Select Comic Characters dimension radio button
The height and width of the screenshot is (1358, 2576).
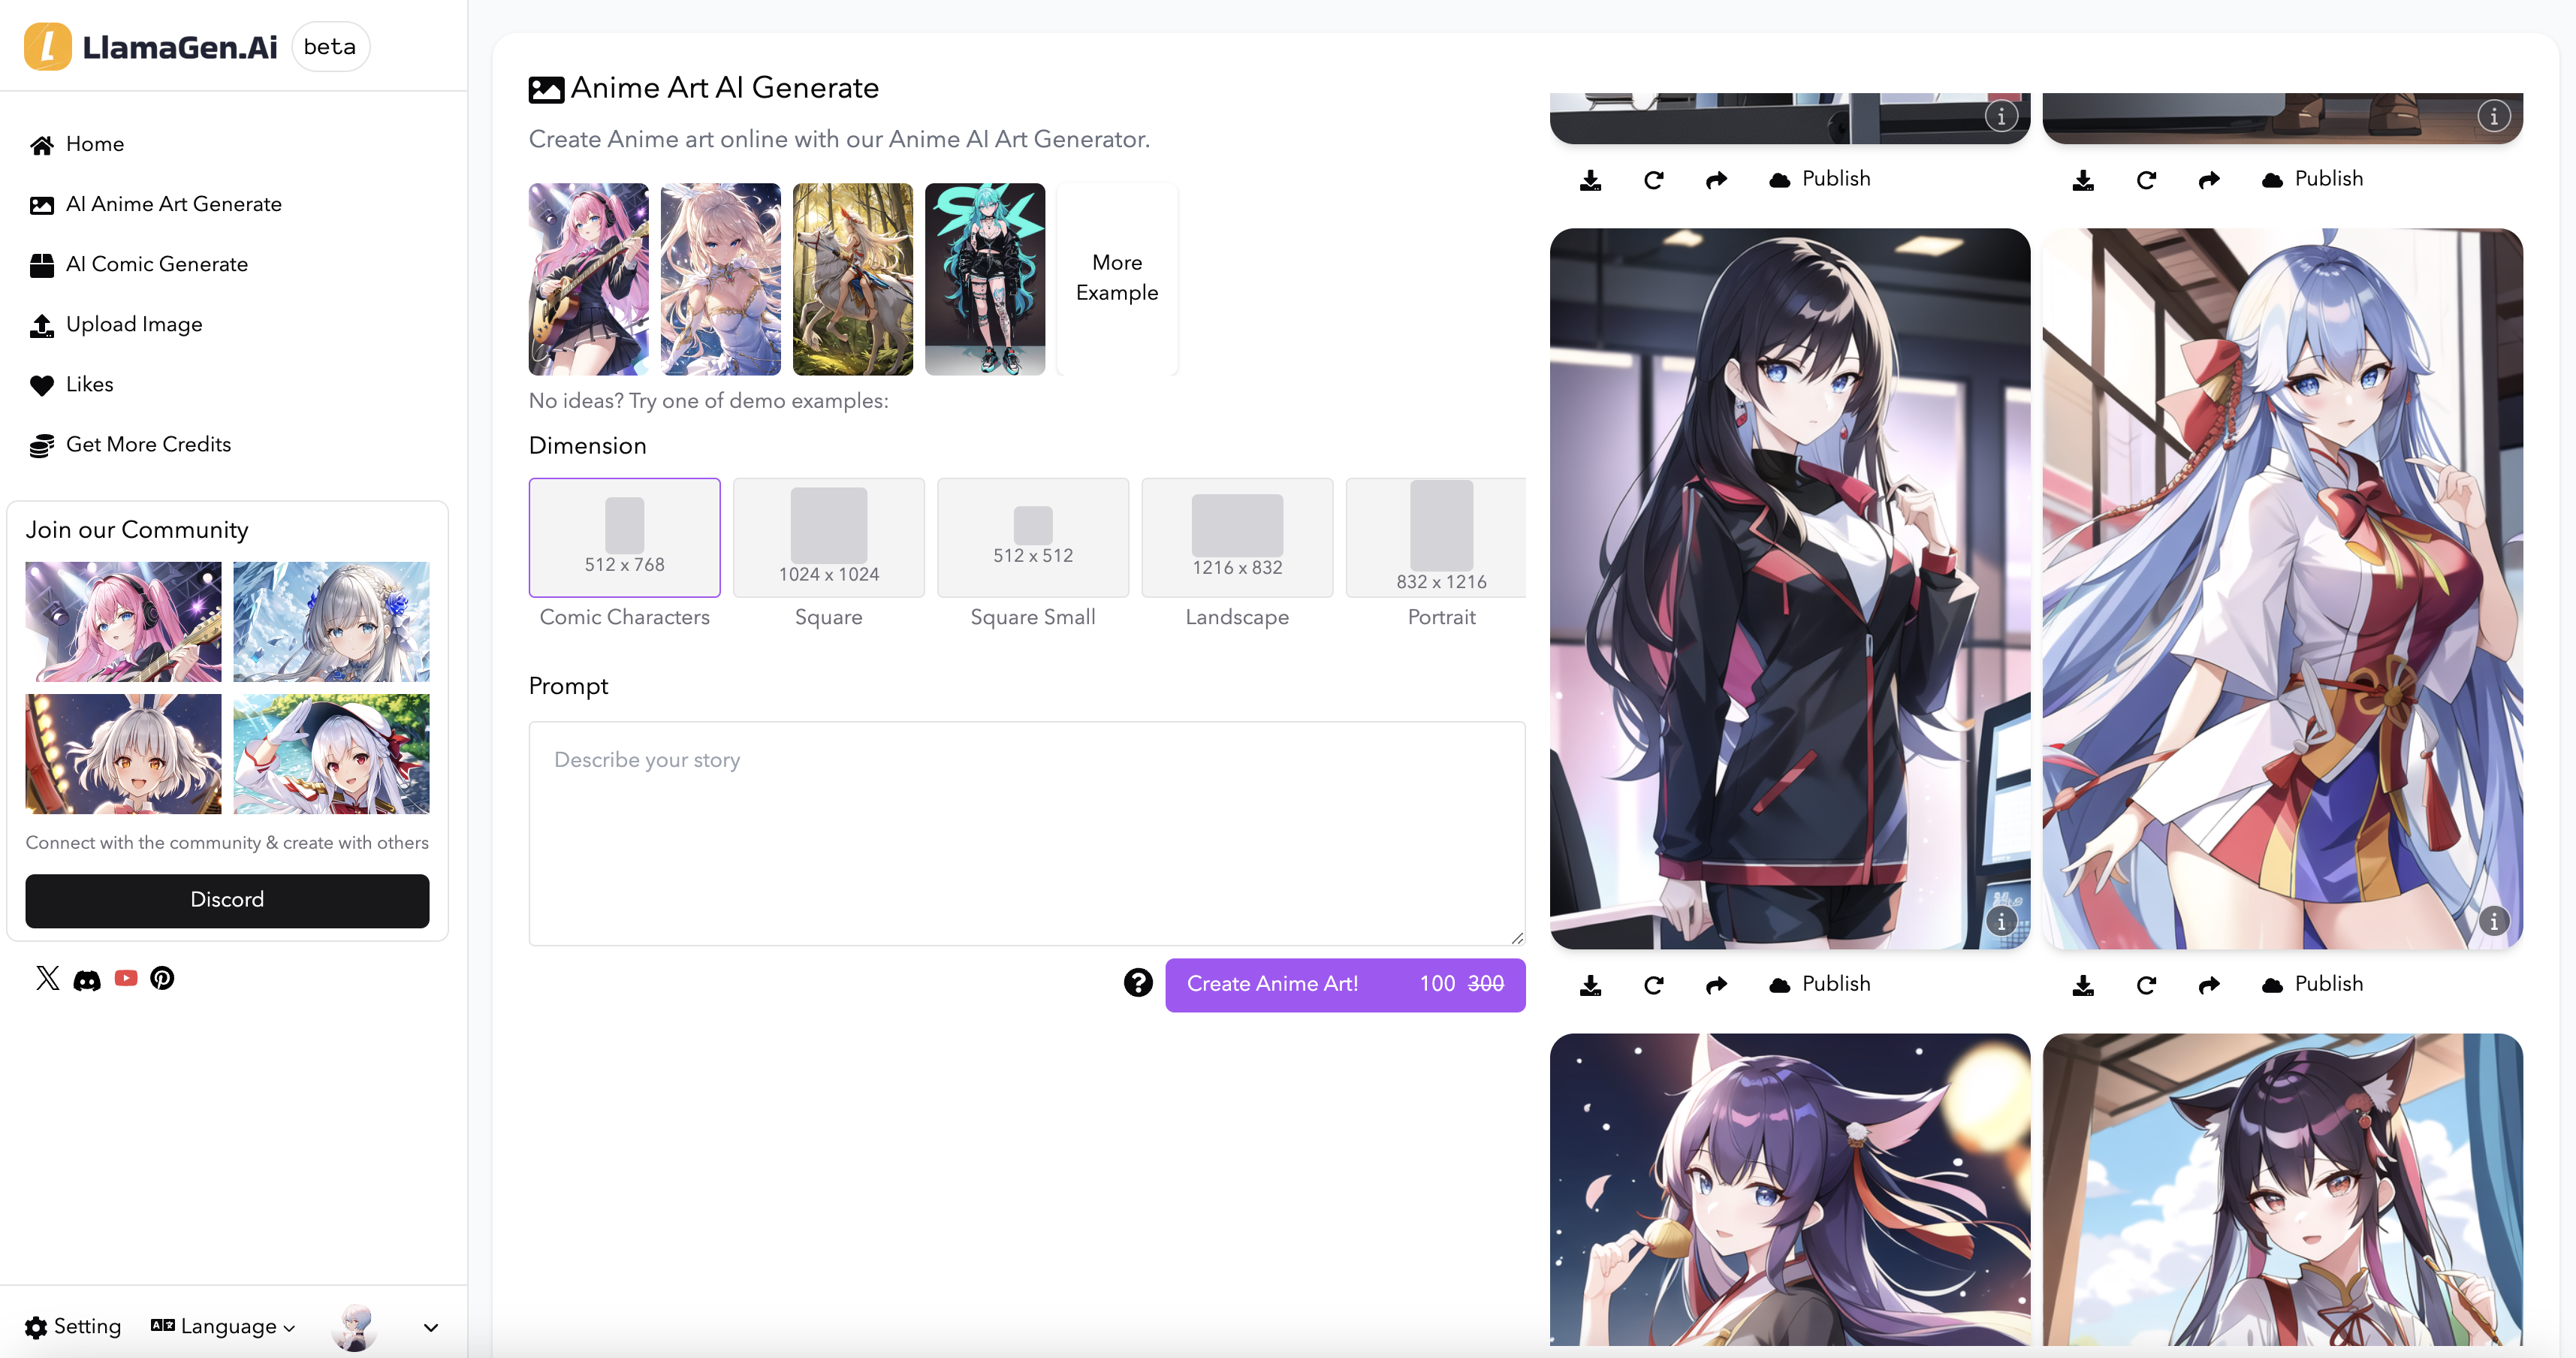pyautogui.click(x=623, y=537)
